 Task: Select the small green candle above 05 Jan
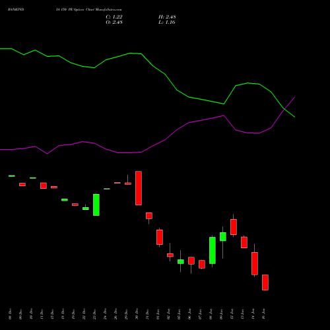[181, 261]
